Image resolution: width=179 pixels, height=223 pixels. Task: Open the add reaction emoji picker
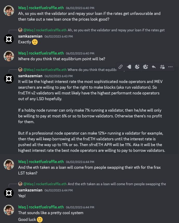click(137, 67)
